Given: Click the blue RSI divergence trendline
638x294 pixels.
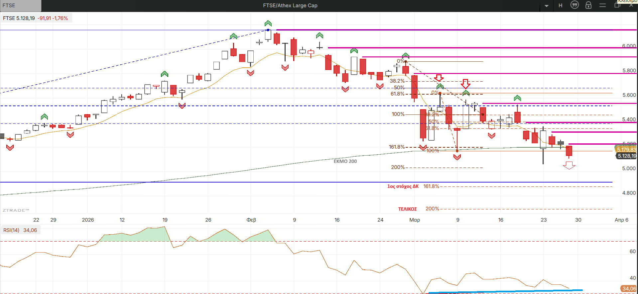Looking at the screenshot, I should pos(505,292).
